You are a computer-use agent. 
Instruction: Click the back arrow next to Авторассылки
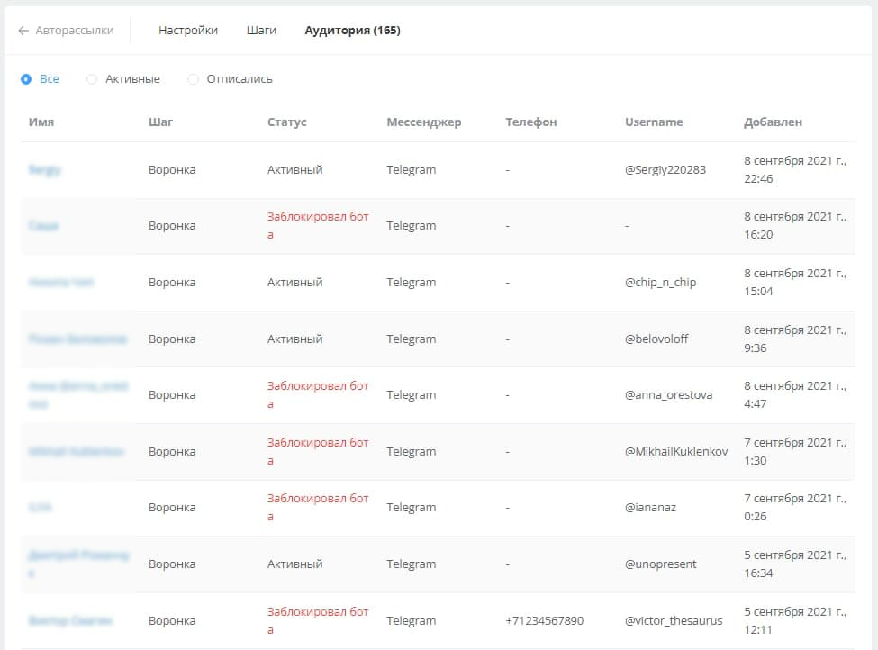pos(23,31)
